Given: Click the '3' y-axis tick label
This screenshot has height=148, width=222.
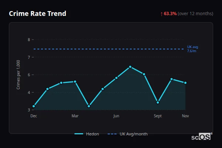Looking at the screenshot, I should pos(29,110).
